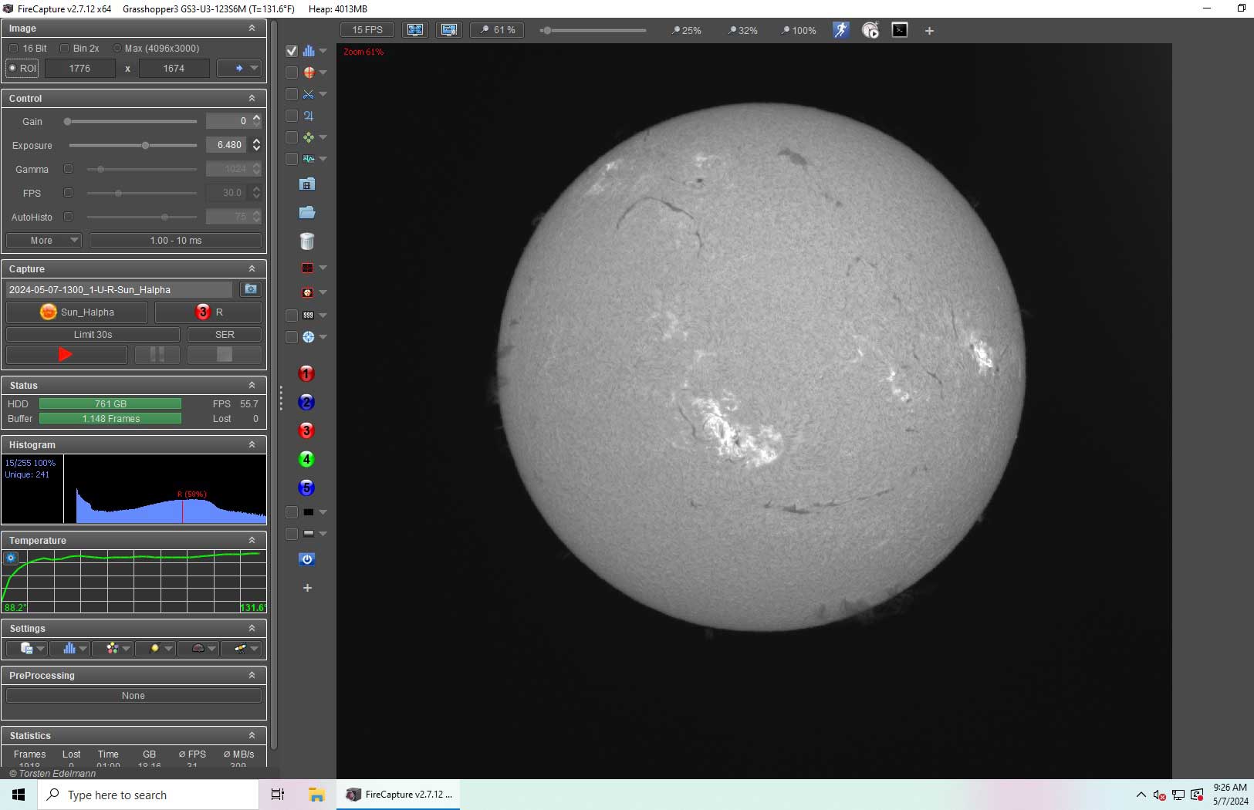Set zoom to 25%
The image size is (1254, 810).
tap(687, 31)
